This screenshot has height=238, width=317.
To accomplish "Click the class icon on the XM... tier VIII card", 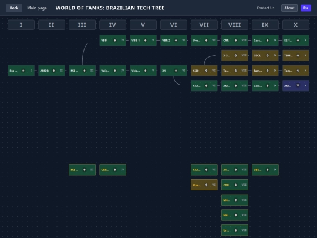I will 236,86.
